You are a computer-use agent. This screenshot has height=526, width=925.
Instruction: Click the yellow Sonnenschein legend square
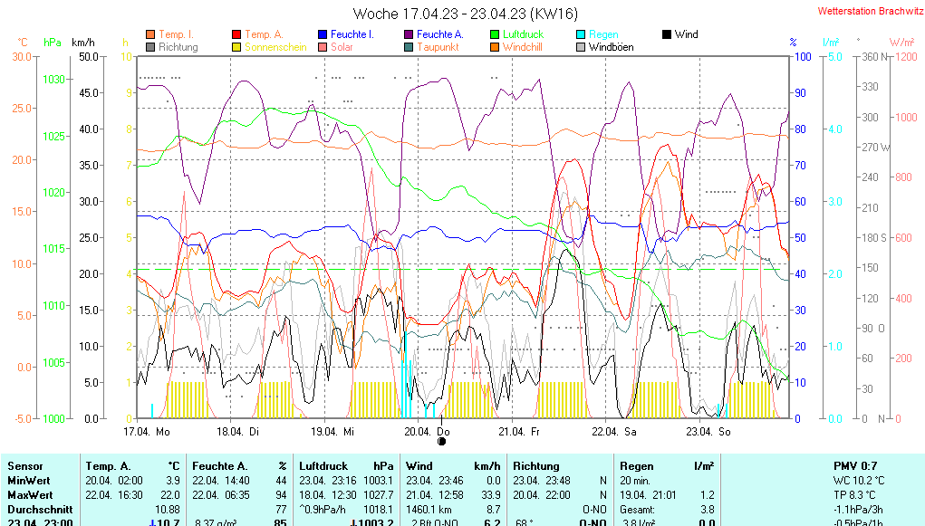[236, 47]
